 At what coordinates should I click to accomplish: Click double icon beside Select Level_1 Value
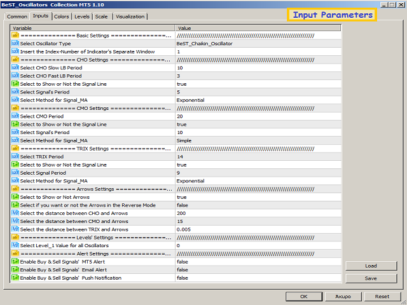pyautogui.click(x=15, y=245)
